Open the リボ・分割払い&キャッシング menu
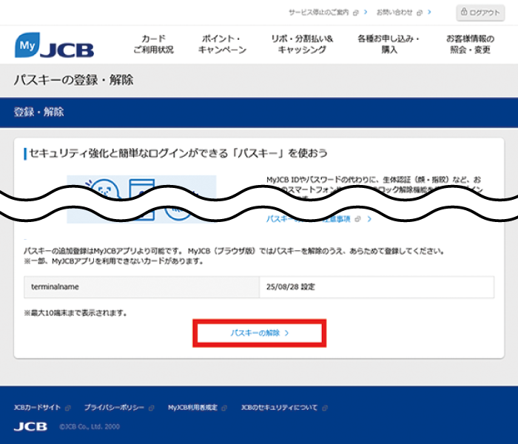Viewport: 518px width, 444px height. [302, 44]
